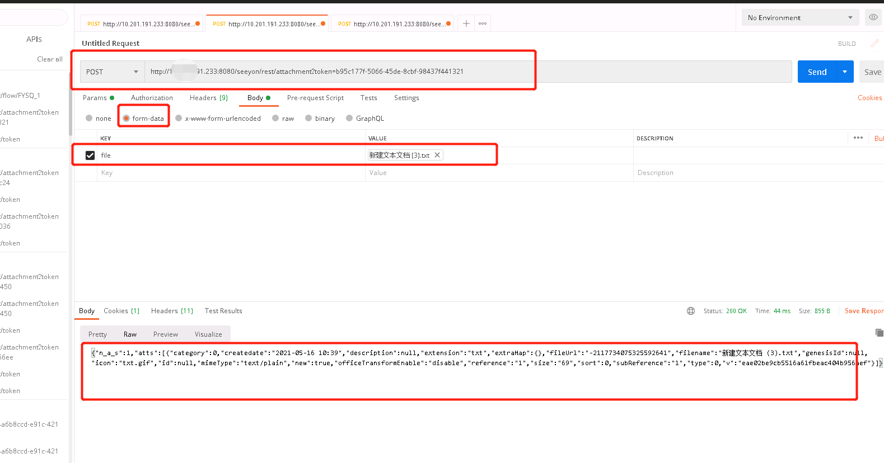Image resolution: width=884 pixels, height=463 pixels.
Task: Open the APIs sidebar tab
Action: [34, 39]
